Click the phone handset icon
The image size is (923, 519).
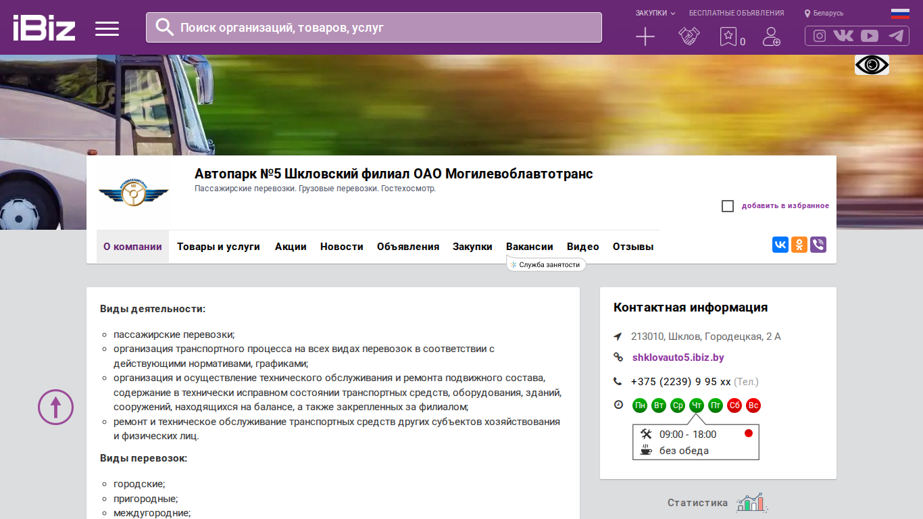pos(618,381)
